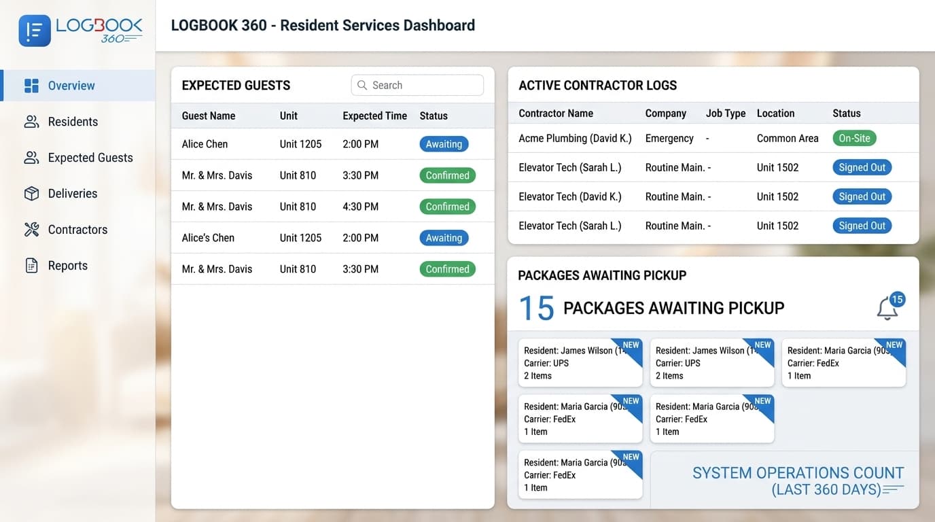
Task: Click the Awaiting badge for Alice Chen
Action: 444,144
